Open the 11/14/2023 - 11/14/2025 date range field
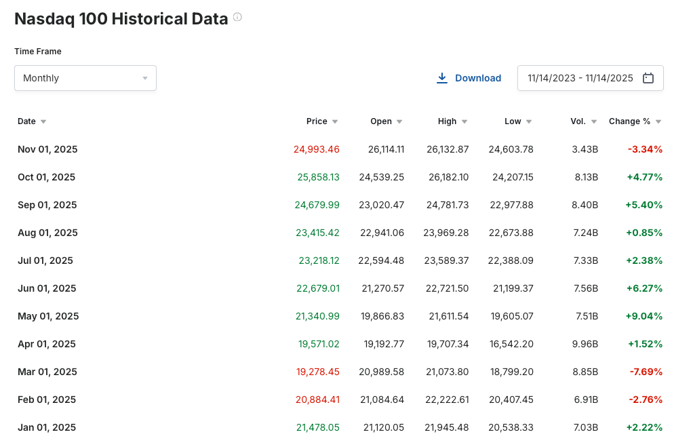Viewport: 674px width, 445px height. (590, 78)
